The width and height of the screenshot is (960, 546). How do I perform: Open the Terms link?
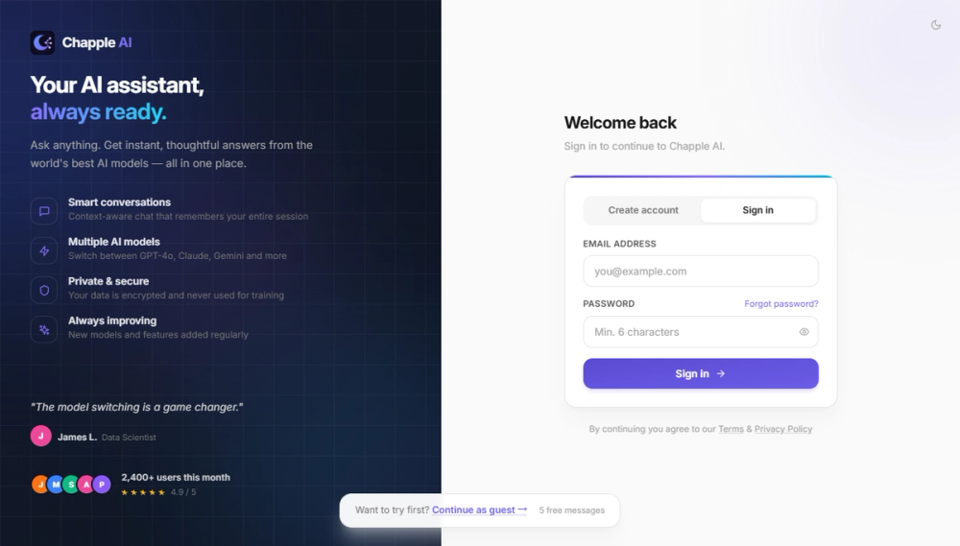pos(731,429)
